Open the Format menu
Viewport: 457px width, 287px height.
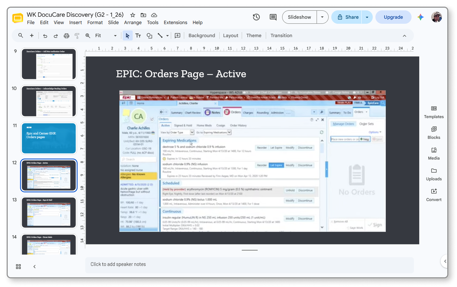(95, 22)
